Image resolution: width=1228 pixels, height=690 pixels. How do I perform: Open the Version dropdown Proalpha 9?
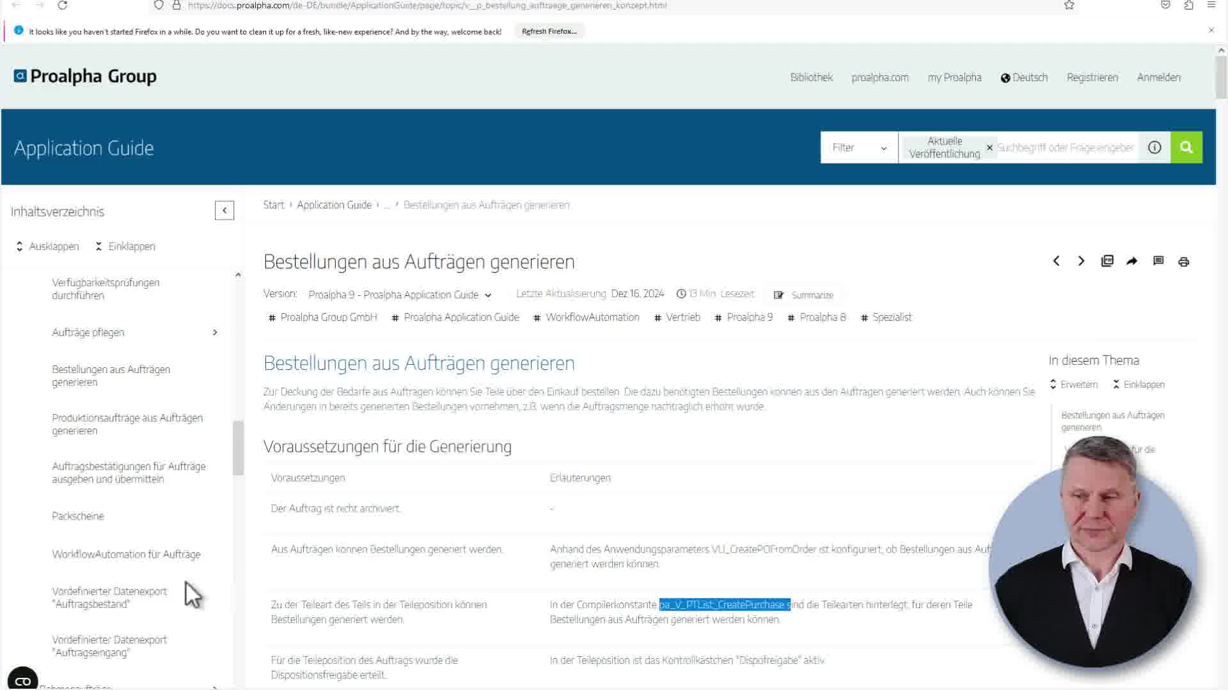(400, 295)
